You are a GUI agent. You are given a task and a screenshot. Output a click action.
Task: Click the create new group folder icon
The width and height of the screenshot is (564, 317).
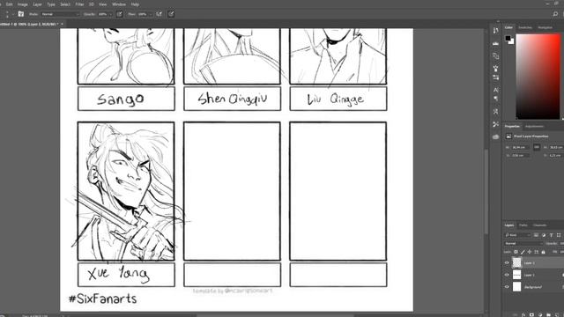(x=548, y=314)
